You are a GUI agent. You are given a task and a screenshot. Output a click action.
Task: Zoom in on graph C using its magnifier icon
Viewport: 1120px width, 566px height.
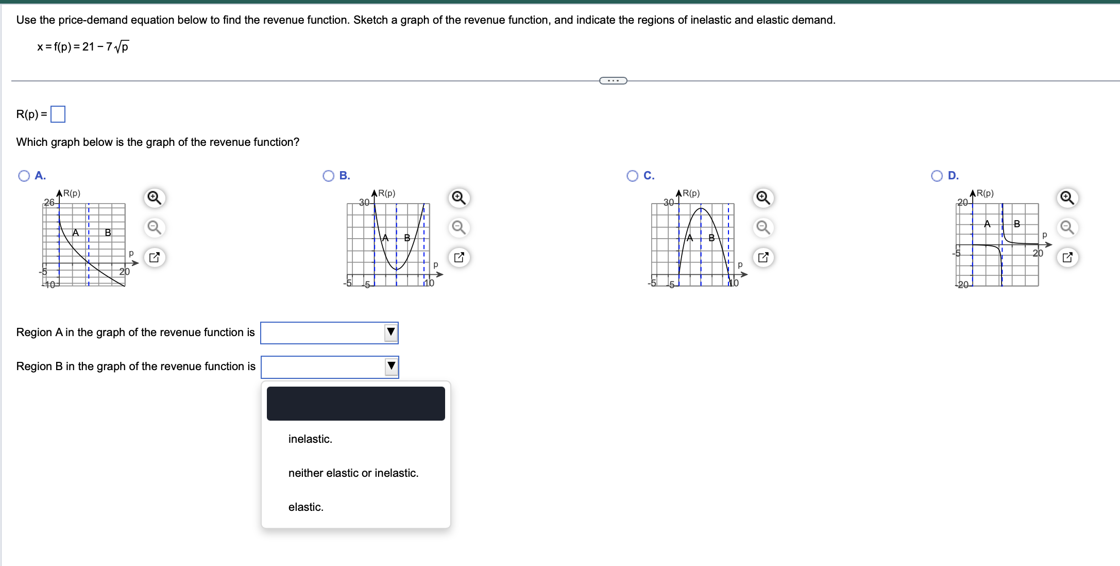click(x=762, y=197)
